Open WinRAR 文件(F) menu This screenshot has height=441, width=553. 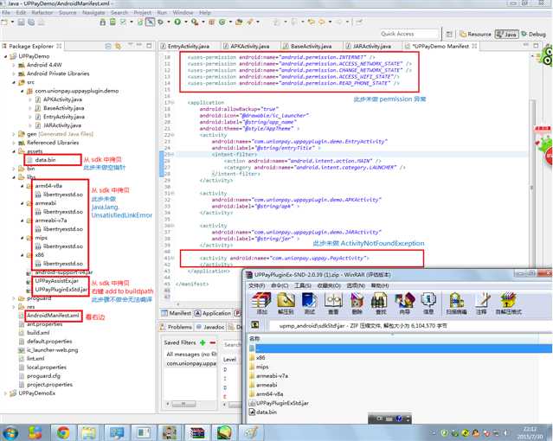(258, 285)
